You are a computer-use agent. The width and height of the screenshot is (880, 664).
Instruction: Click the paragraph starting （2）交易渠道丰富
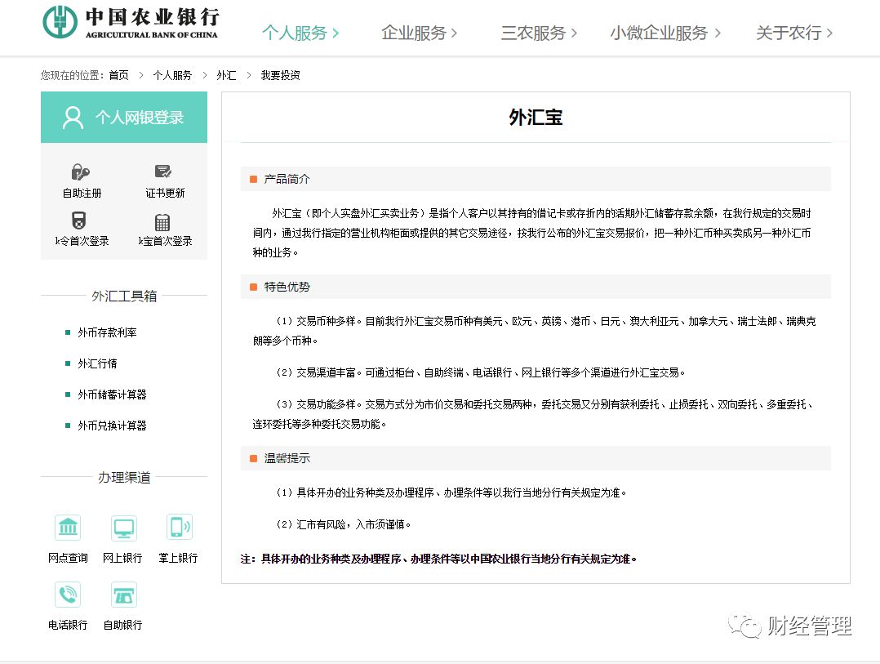(x=480, y=372)
